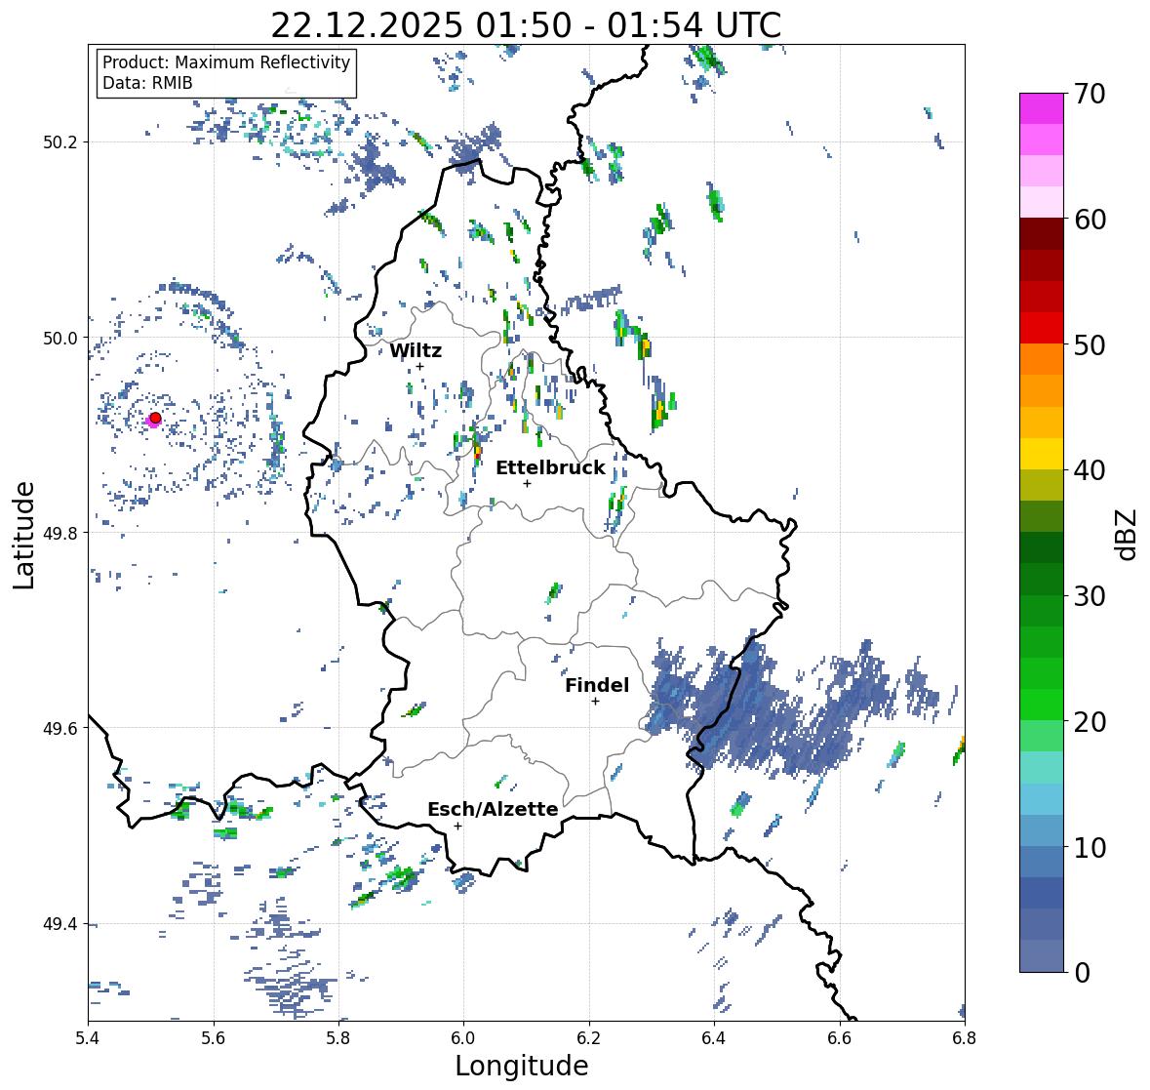Select the Ettelbruck city label
This screenshot has height=1090, width=1150.
(x=550, y=467)
